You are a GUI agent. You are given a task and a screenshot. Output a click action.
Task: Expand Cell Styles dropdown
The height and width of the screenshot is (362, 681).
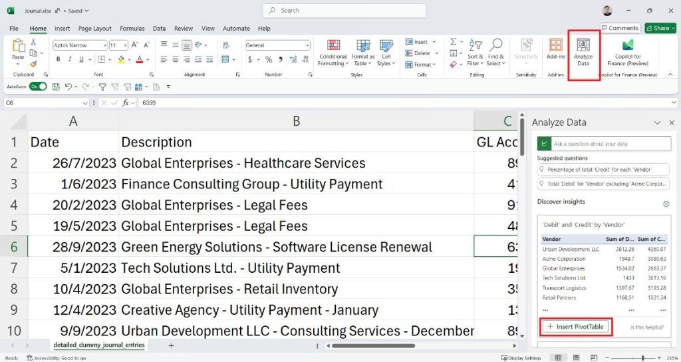point(386,53)
